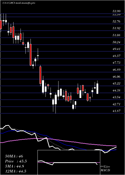The height and width of the screenshot is (175, 125).
Task: Click the '12MA : 44.5' reading
Action: click(15, 171)
